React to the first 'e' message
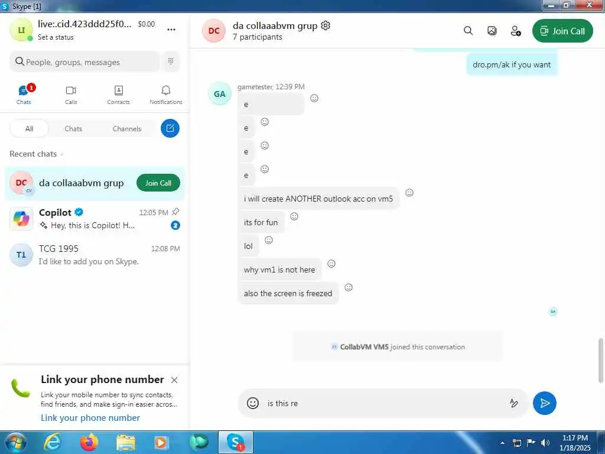Viewport: 605px width, 454px height. [x=314, y=98]
